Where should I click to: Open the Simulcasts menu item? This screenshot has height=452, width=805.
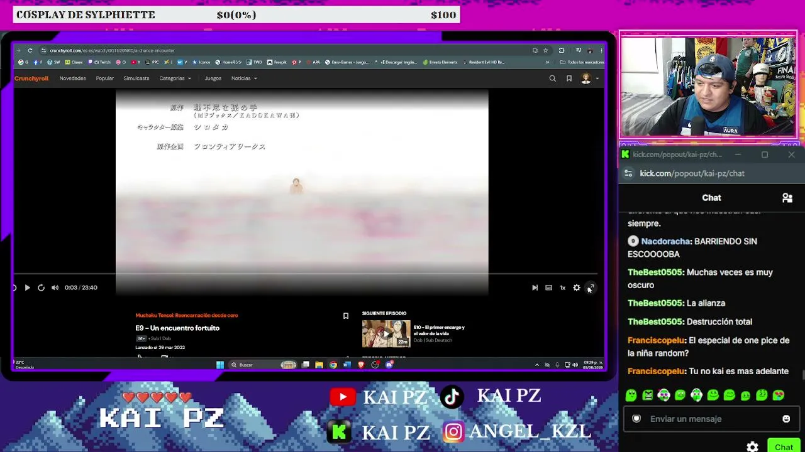[136, 78]
